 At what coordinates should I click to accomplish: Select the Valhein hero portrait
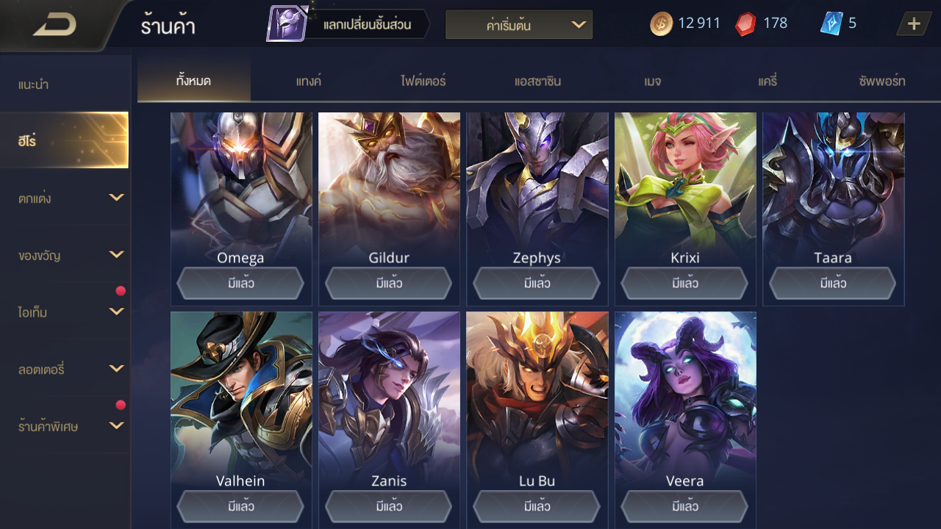[241, 397]
